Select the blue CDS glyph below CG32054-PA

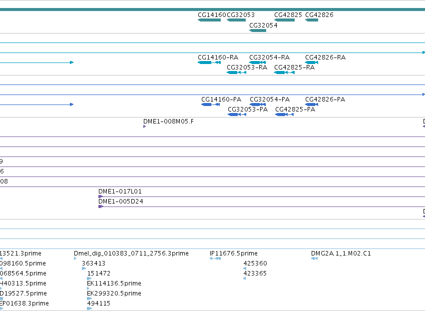pos(258,105)
